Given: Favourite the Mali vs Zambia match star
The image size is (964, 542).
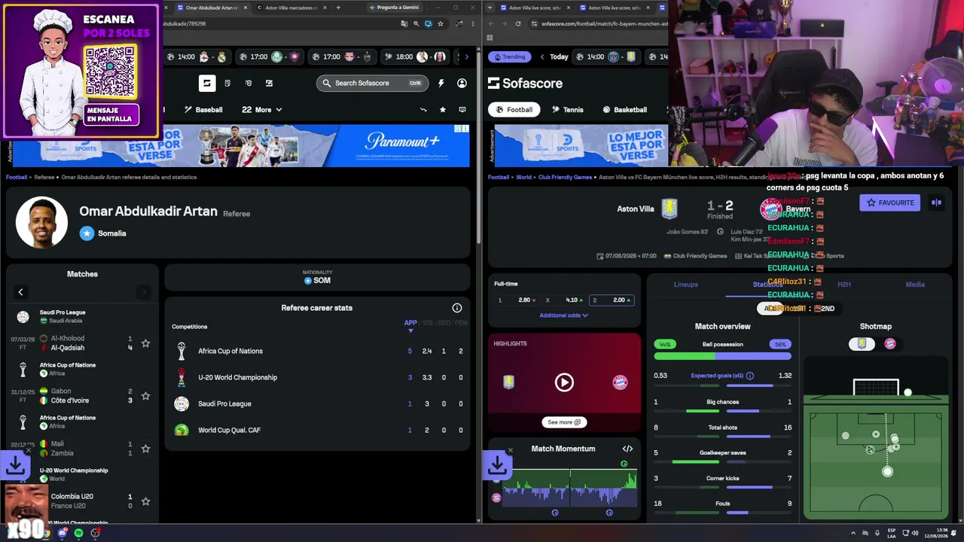Looking at the screenshot, I should click(145, 449).
